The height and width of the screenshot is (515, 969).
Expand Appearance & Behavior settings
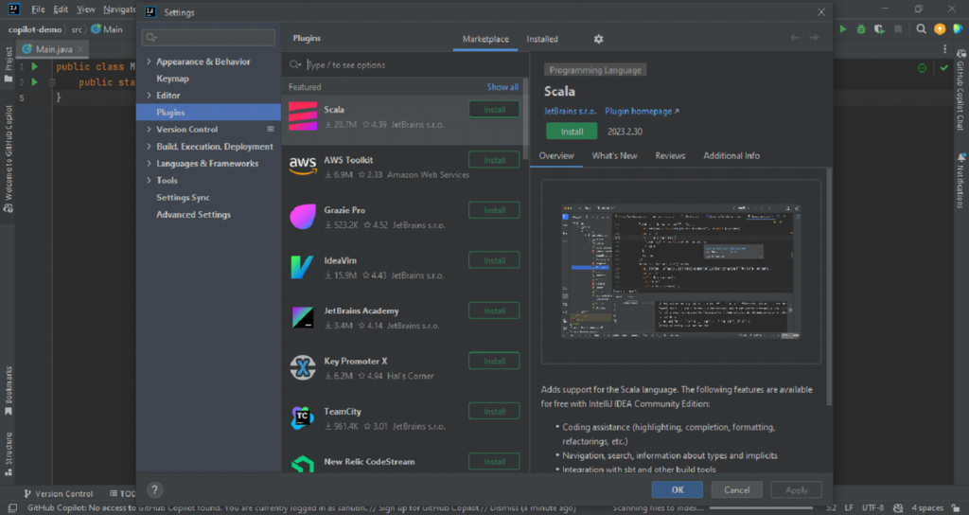point(149,62)
